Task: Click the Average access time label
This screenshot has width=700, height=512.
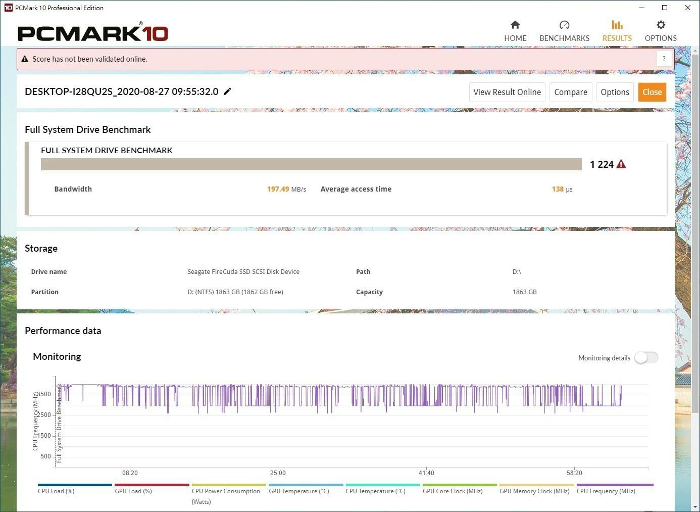Action: (356, 189)
